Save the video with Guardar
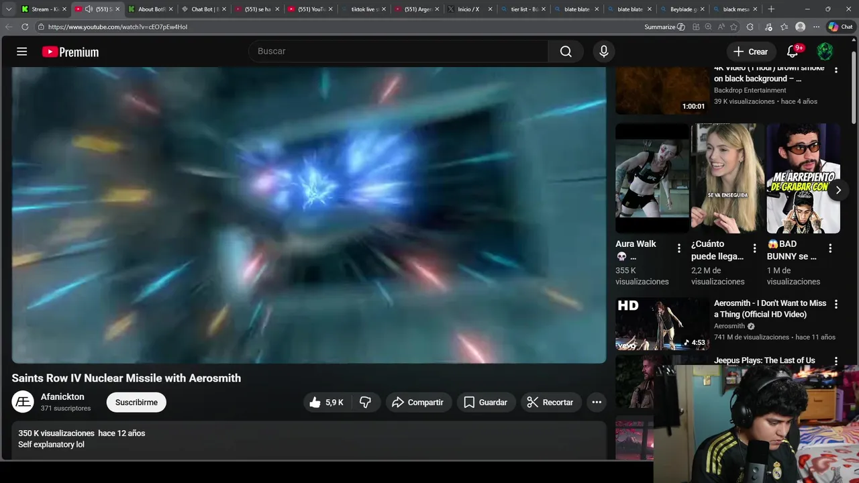The height and width of the screenshot is (483, 859). [486, 402]
